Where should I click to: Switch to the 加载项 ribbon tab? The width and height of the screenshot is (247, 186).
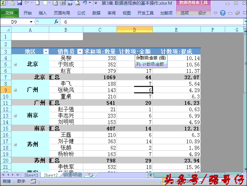(166, 13)
